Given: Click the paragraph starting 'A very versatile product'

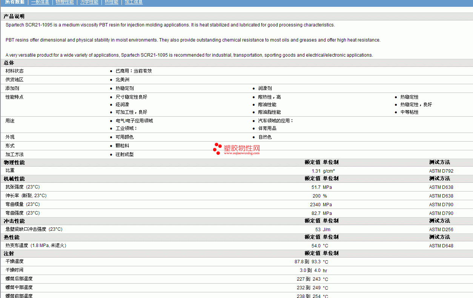Looking at the screenshot, I should click(189, 55).
